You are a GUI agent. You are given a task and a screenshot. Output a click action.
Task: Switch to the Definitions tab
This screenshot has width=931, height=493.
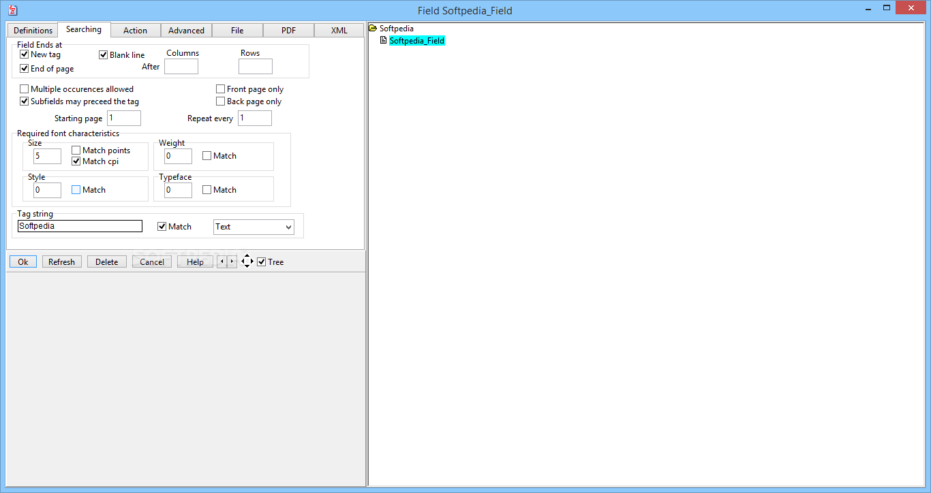[33, 31]
